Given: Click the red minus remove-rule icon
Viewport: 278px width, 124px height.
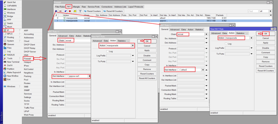Looking at the screenshot, I should coord(61,11).
